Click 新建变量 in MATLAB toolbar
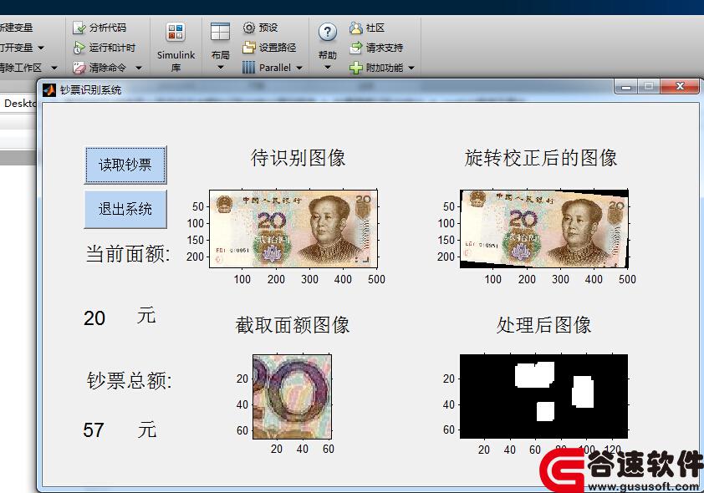Screen dimensions: 704x493 coord(16,28)
